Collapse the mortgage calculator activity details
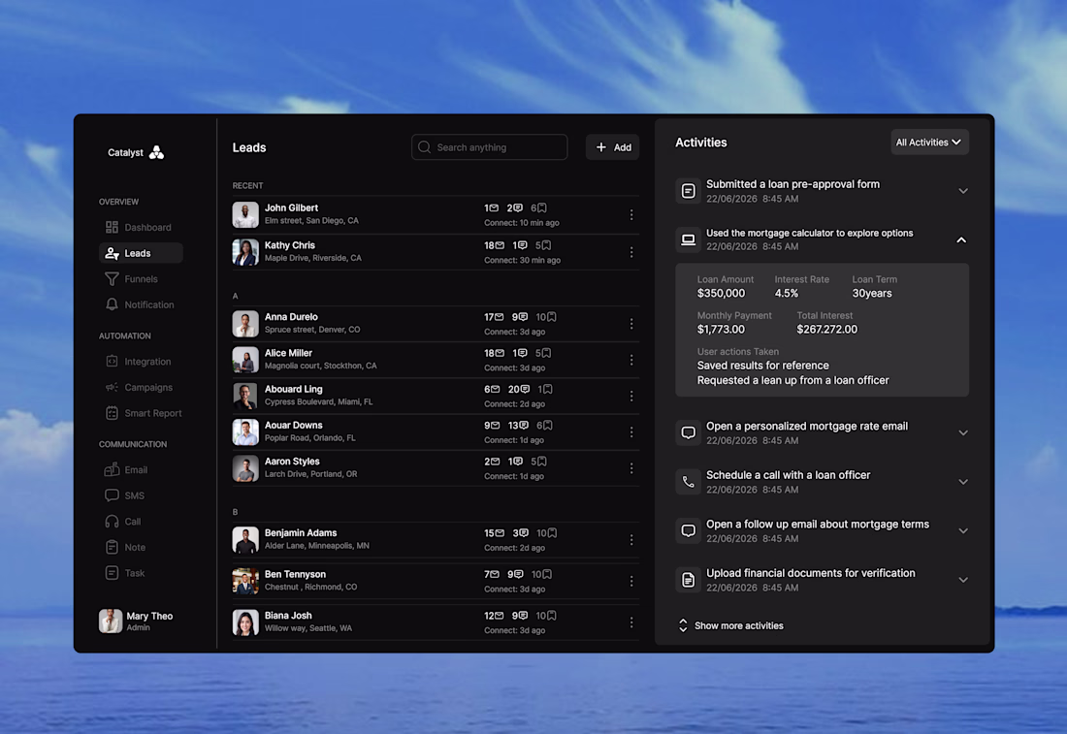 point(961,240)
